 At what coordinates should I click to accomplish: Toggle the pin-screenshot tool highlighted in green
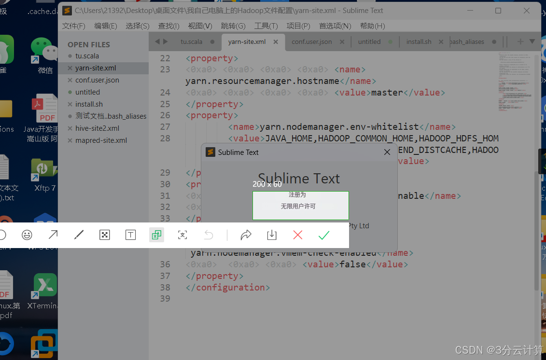pos(156,235)
